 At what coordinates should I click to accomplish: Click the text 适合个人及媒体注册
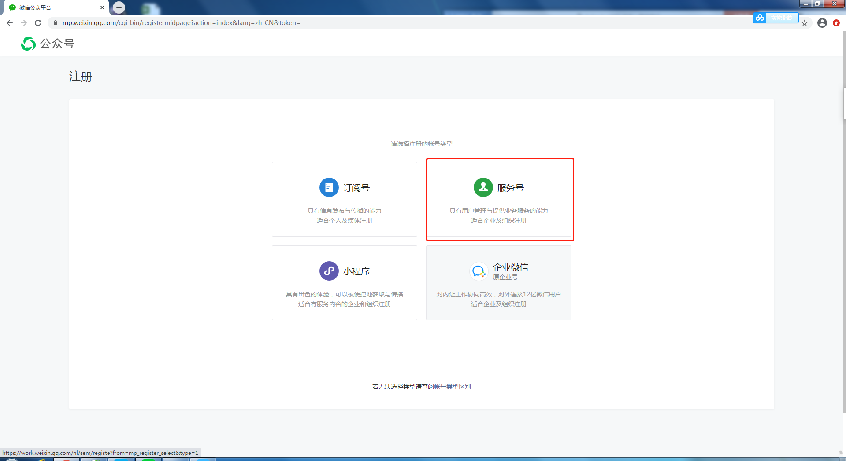345,220
